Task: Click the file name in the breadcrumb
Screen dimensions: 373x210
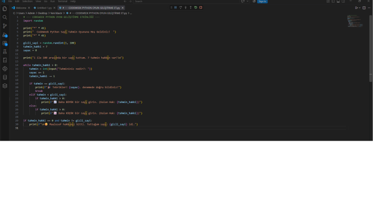Action: [x=98, y=13]
